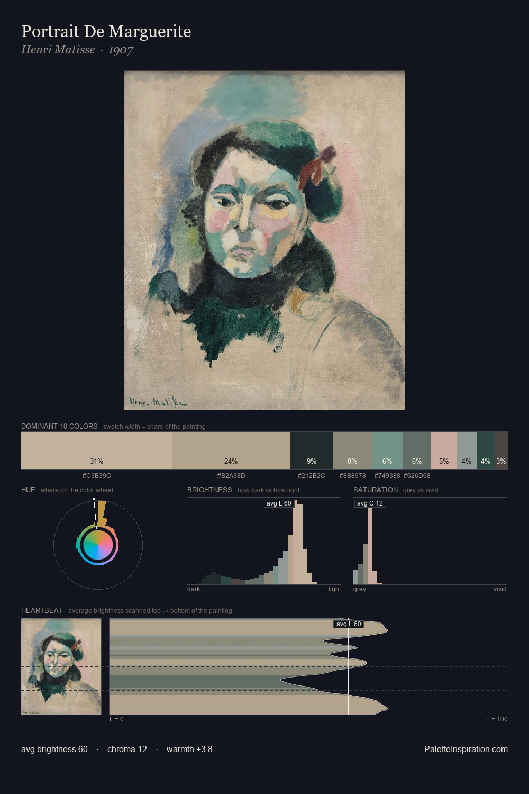
Task: Click hex label '#C3B39C'
Action: (97, 476)
